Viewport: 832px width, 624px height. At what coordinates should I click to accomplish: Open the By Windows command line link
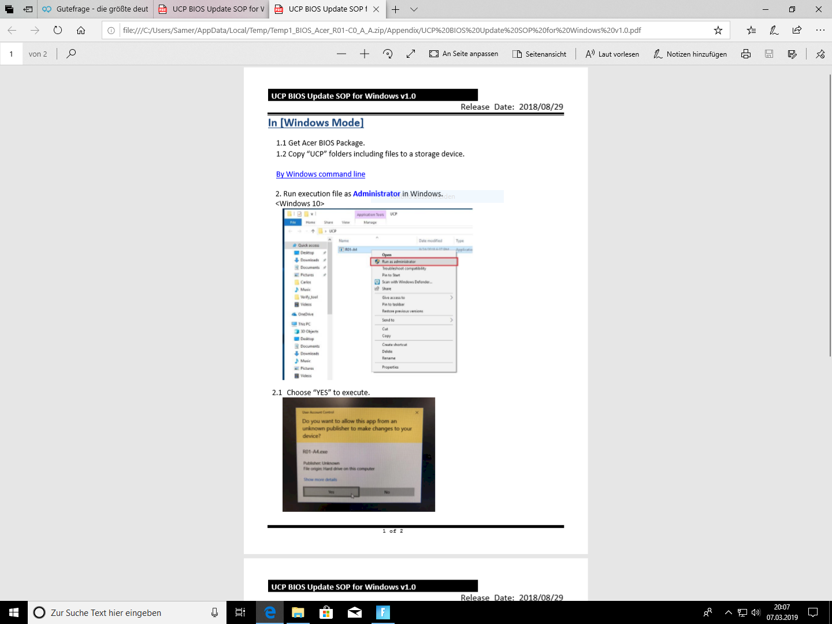click(x=321, y=174)
